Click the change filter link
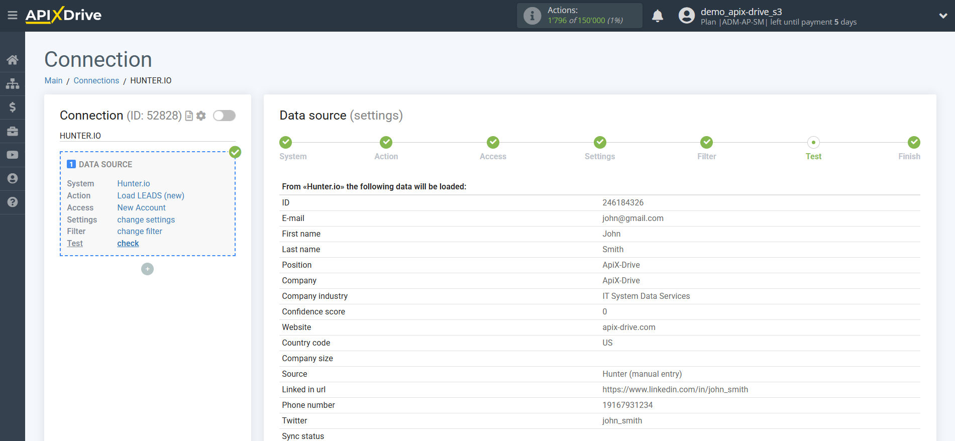Image resolution: width=955 pixels, height=441 pixels. 140,231
